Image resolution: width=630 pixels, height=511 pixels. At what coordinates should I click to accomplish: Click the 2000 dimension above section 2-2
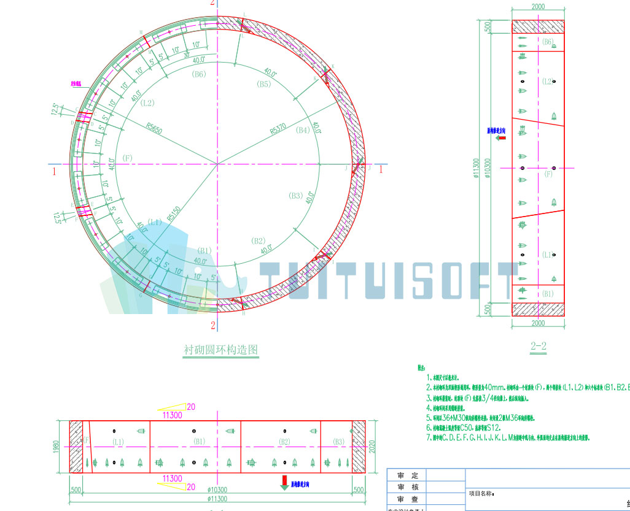(538, 6)
